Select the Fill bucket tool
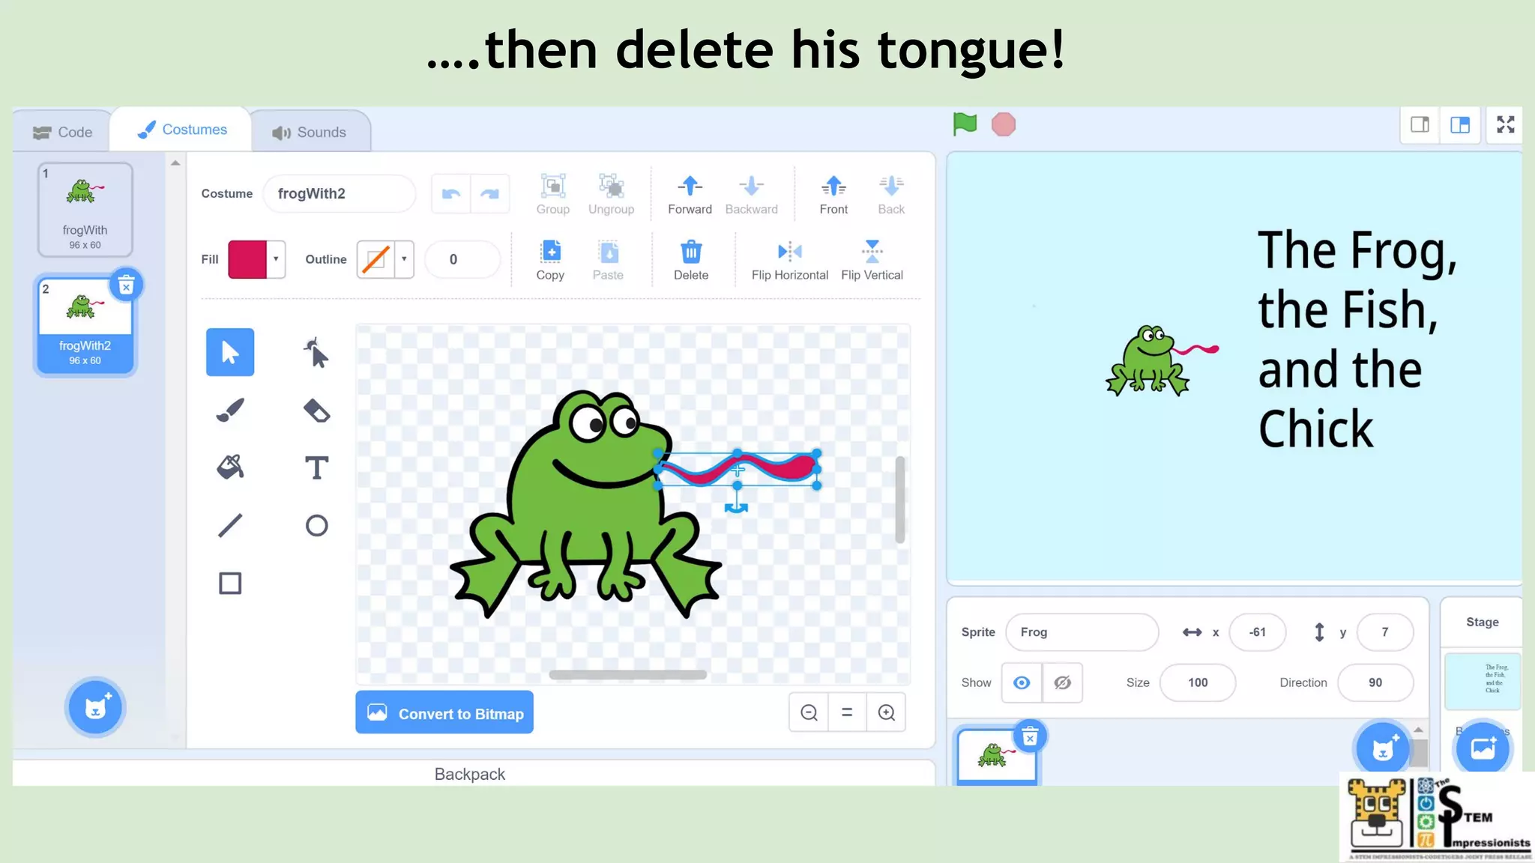Screen dimensions: 1535x863 tap(230, 467)
